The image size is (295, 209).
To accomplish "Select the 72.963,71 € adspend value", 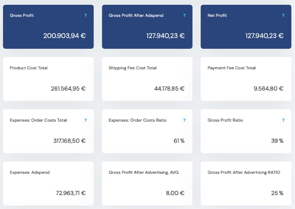I will point(71,193).
